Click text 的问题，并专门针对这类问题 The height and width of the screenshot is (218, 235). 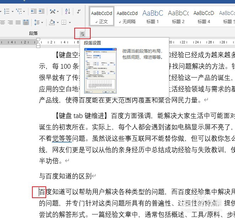pyautogui.click(x=82, y=203)
